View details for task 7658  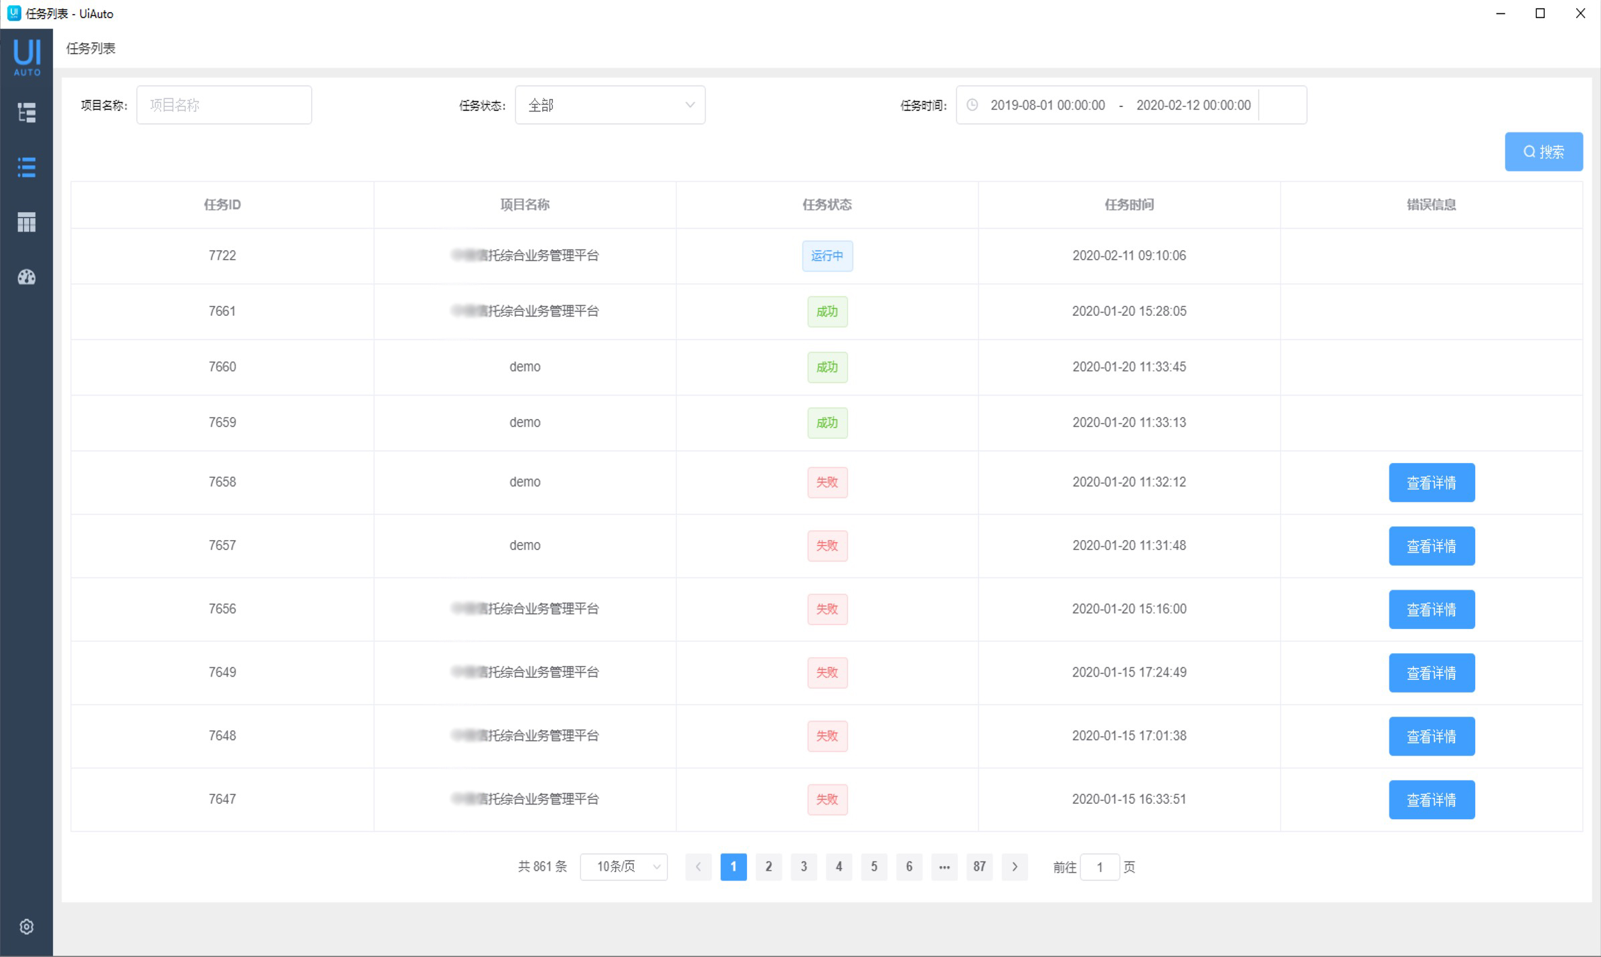pos(1431,483)
